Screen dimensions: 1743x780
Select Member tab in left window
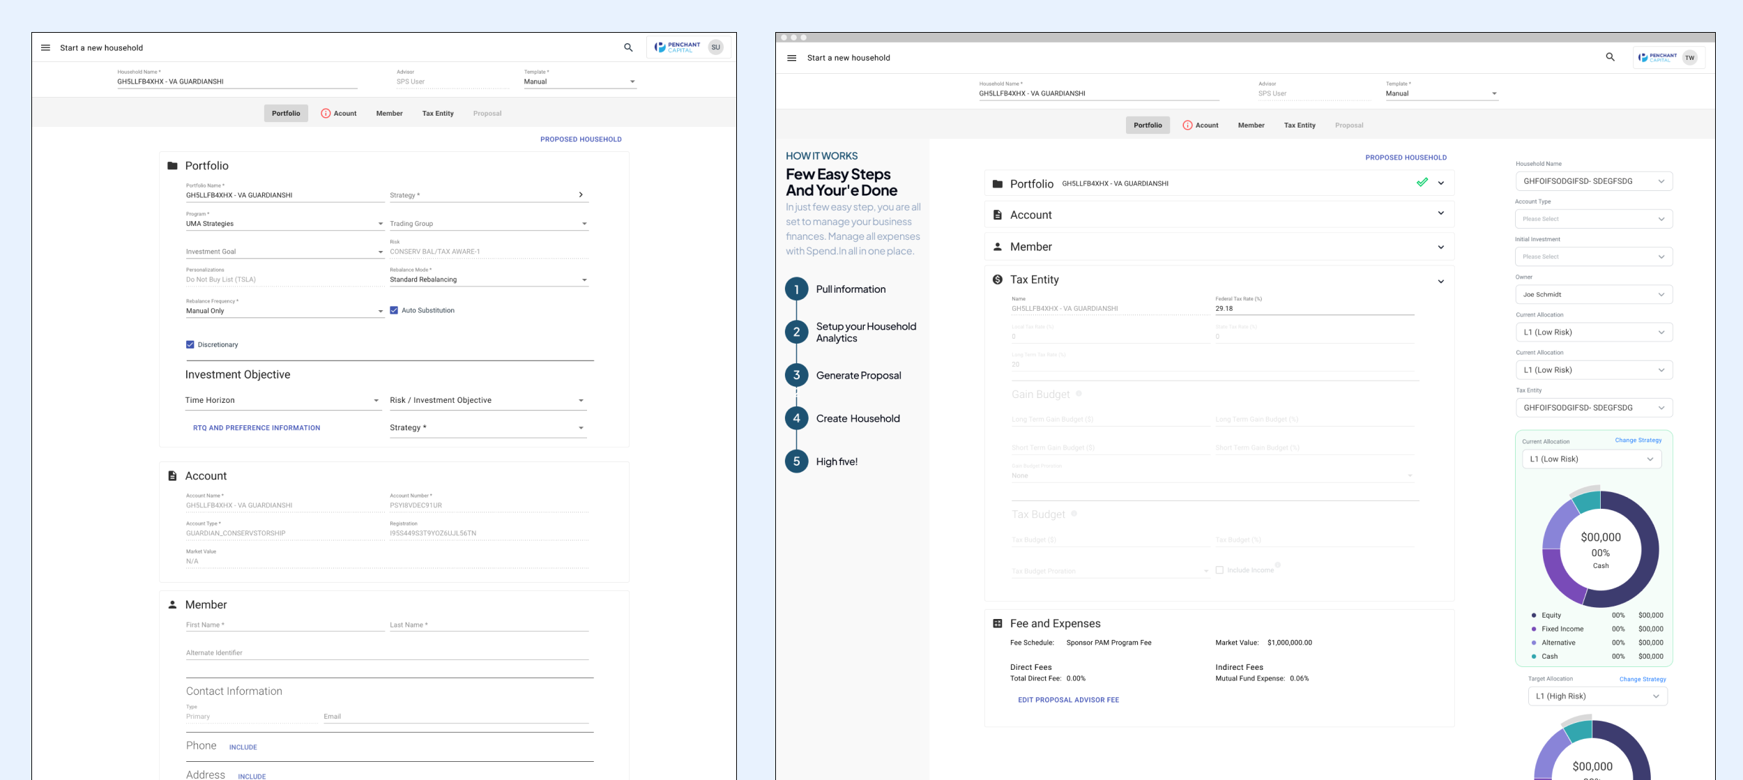click(389, 113)
